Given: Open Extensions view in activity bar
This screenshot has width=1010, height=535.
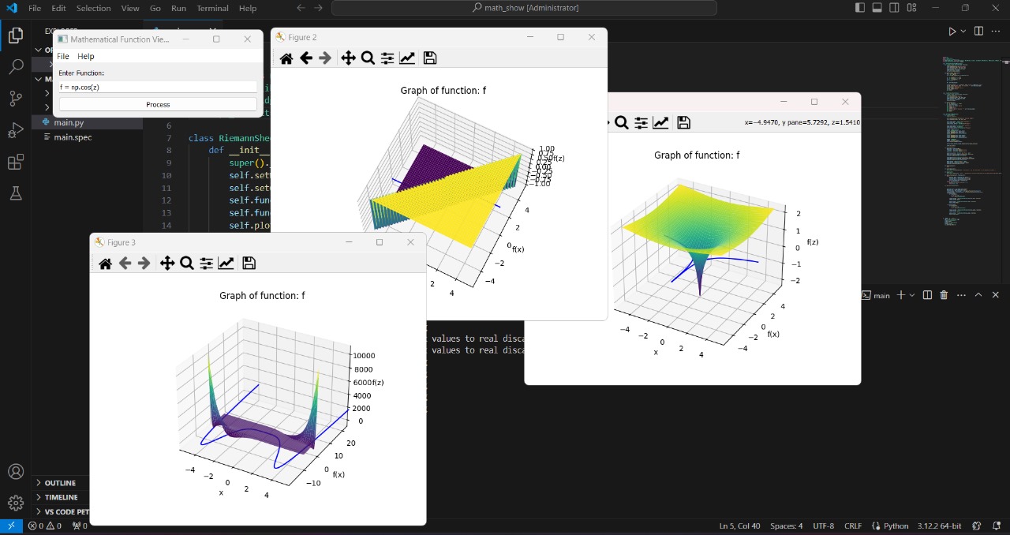Looking at the screenshot, I should pyautogui.click(x=16, y=162).
